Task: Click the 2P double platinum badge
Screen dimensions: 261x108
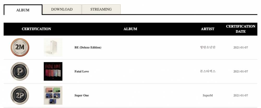Action: pyautogui.click(x=20, y=96)
